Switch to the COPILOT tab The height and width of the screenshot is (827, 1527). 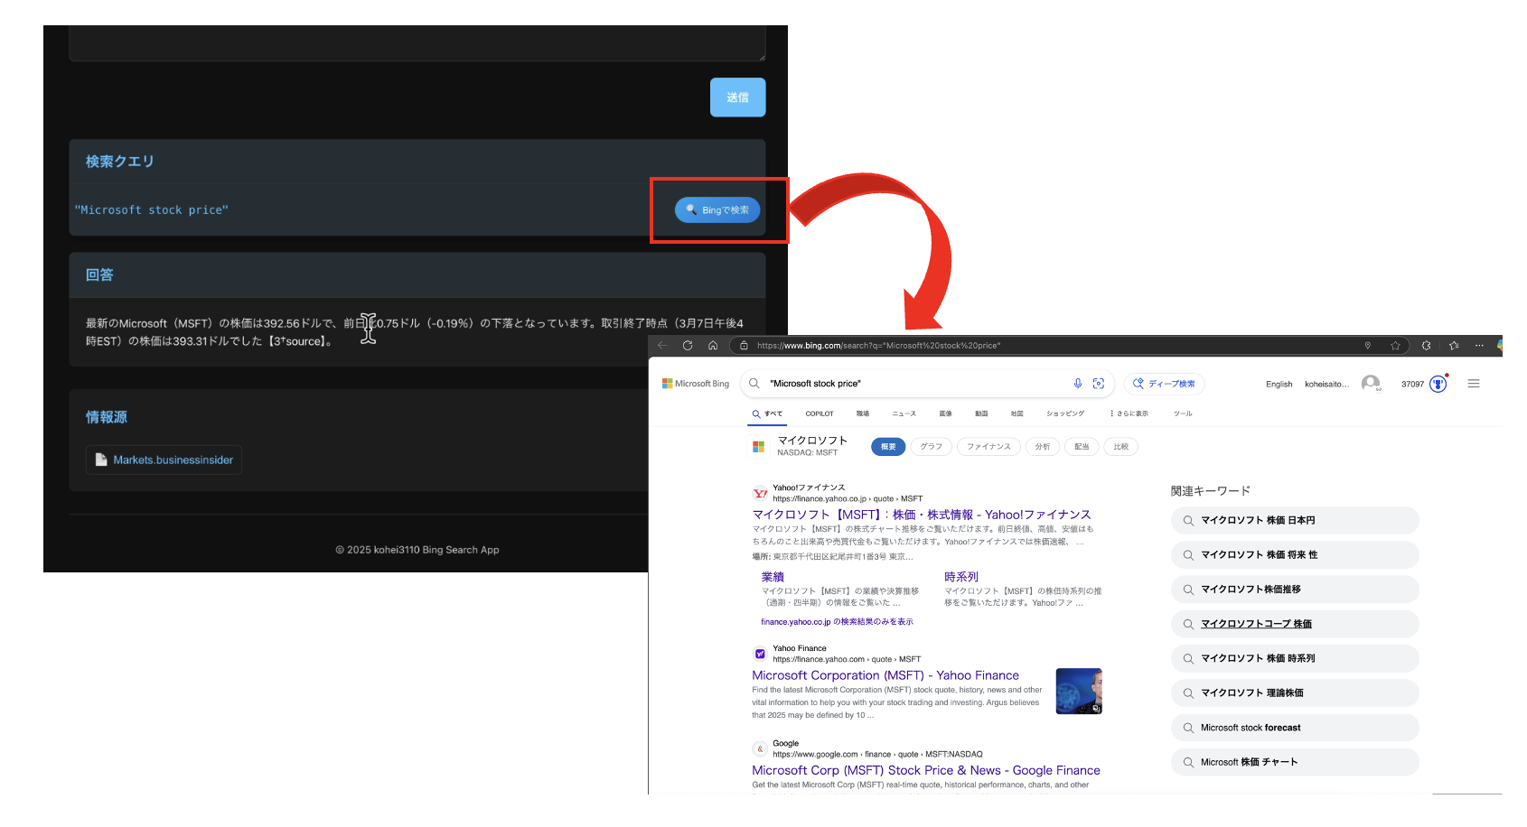point(820,413)
